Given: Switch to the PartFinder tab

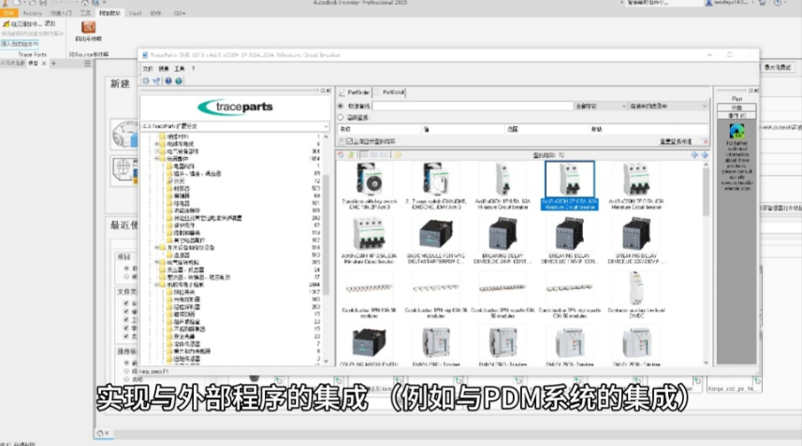Looking at the screenshot, I should tap(355, 93).
